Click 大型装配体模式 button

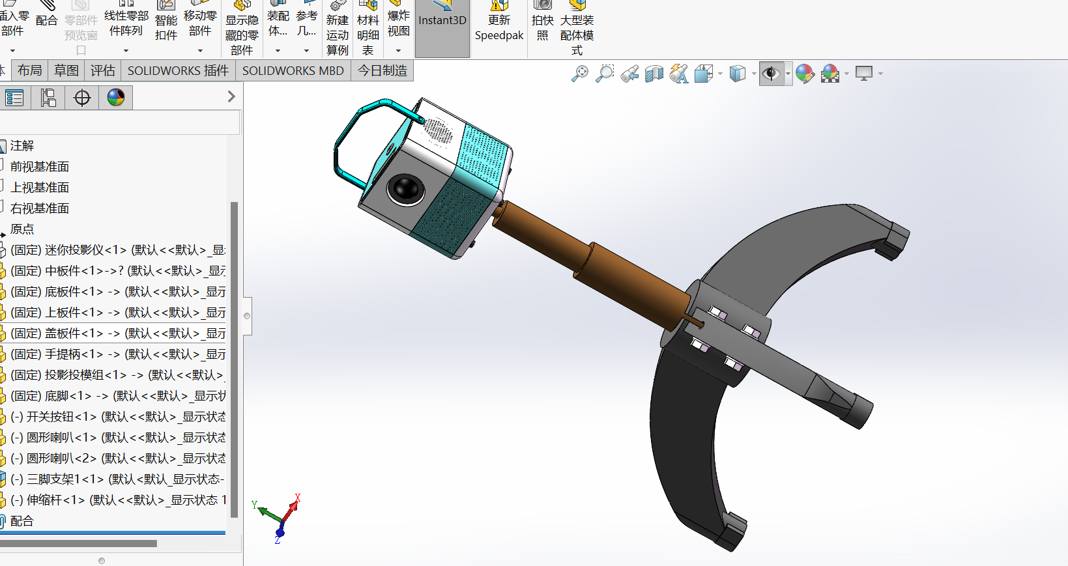(x=577, y=27)
